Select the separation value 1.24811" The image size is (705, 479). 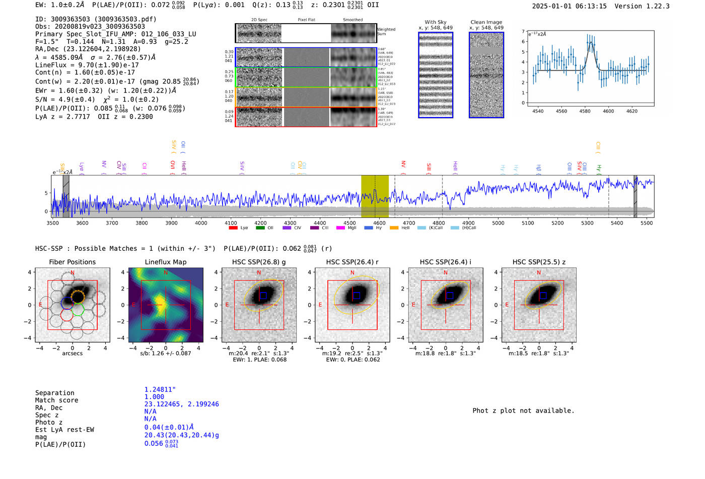pos(160,390)
